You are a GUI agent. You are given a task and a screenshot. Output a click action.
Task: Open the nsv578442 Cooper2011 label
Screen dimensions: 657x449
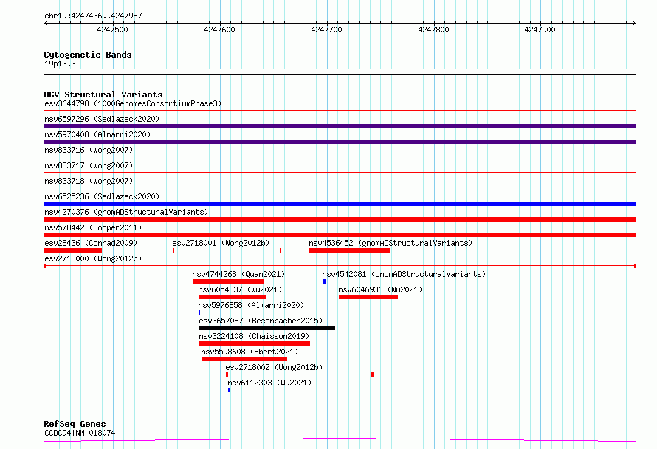click(x=93, y=227)
